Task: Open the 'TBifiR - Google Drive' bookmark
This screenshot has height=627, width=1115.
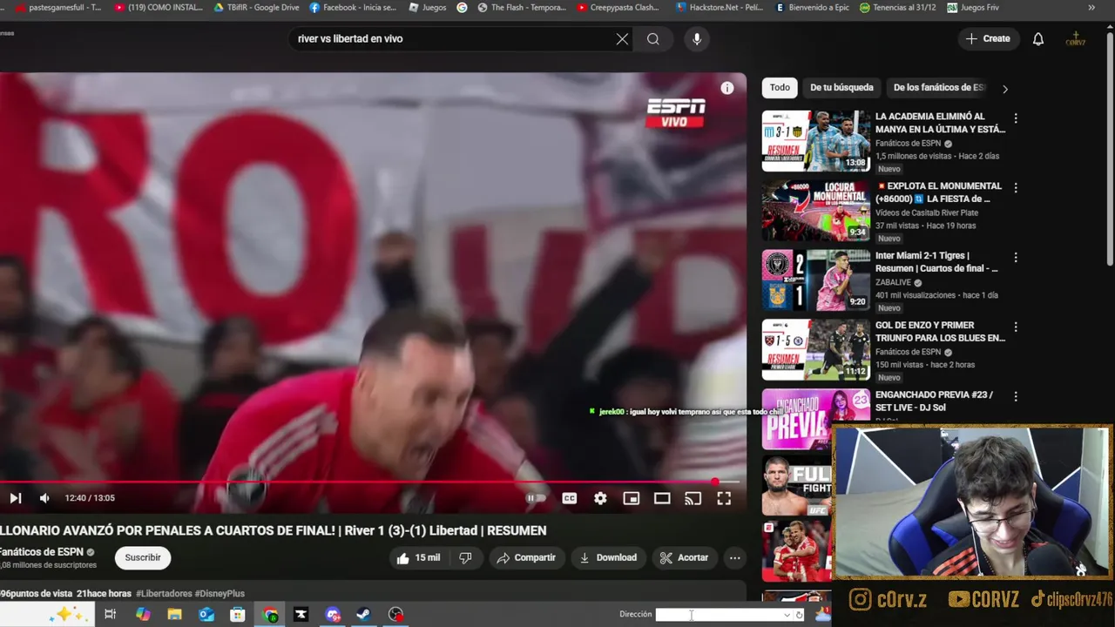Action: (256, 7)
